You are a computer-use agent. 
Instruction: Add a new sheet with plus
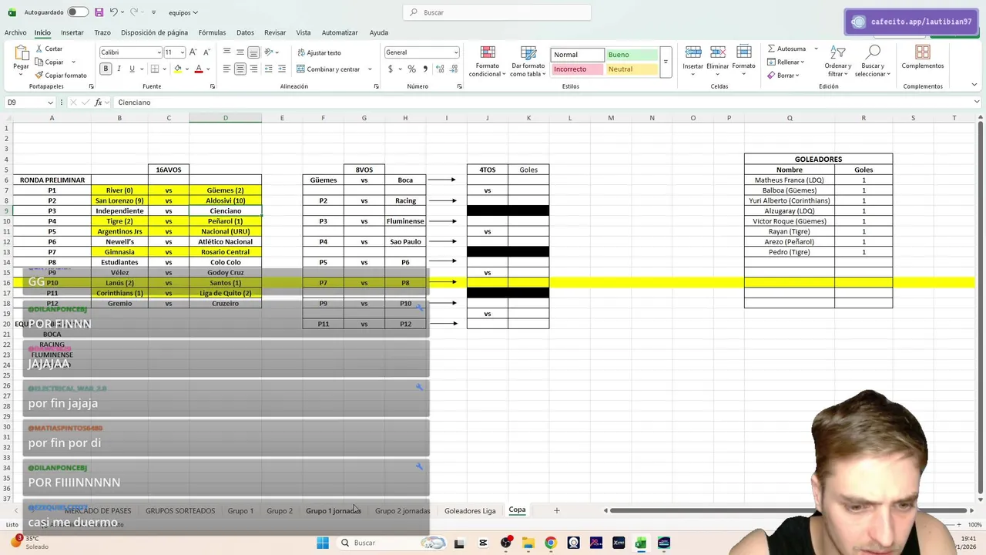click(x=556, y=510)
